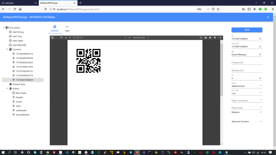The width and height of the screenshot is (276, 155).
Task: Open Windows Start menu
Action: point(3,152)
